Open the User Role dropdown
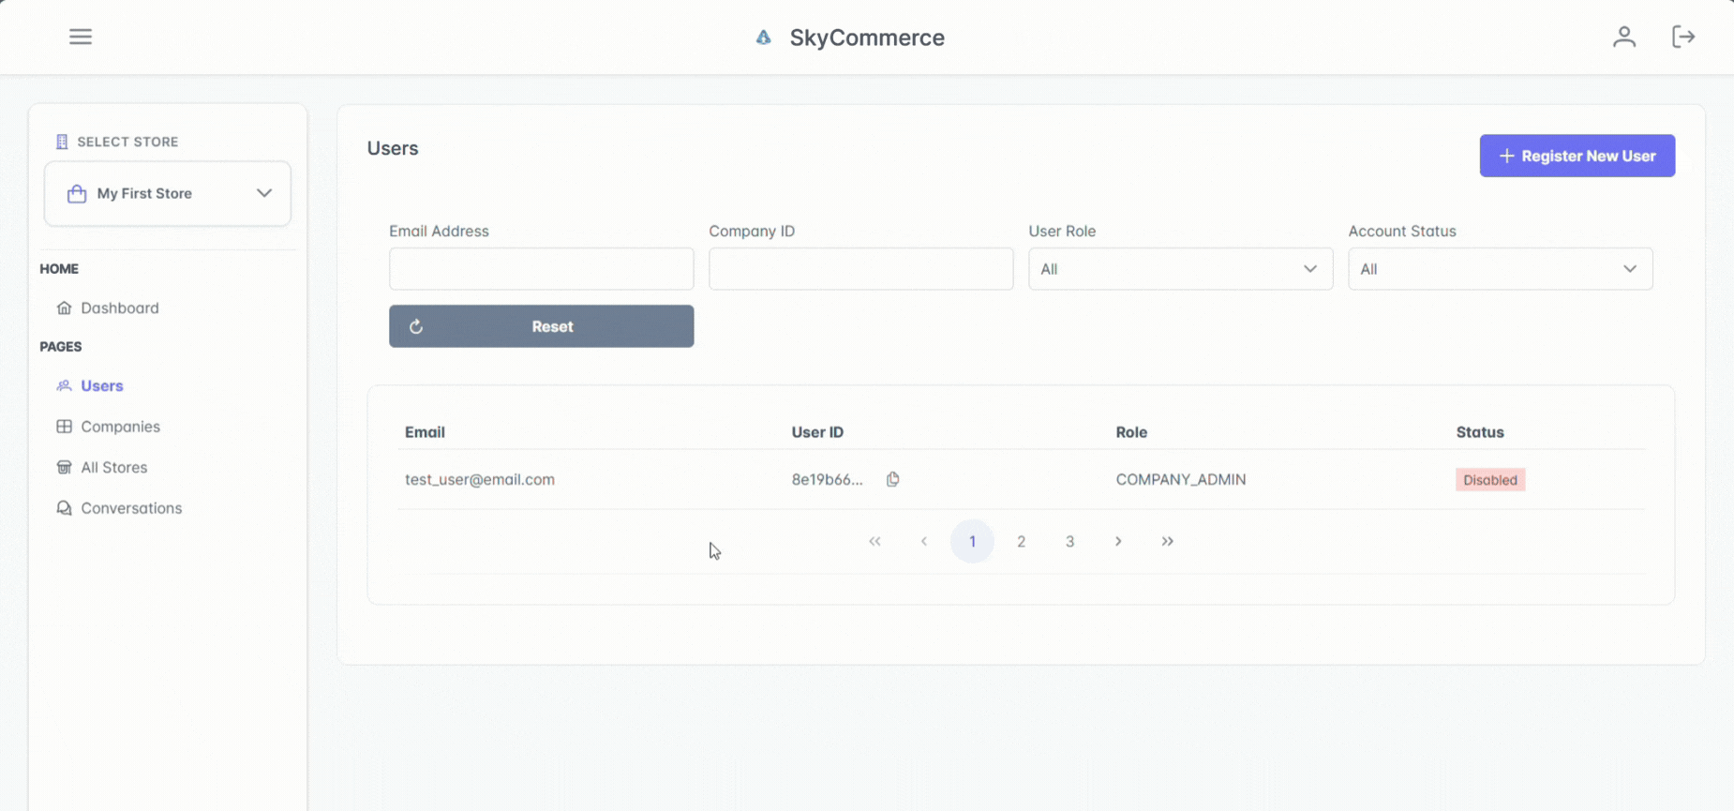Screen dimensions: 1734x811 coord(1180,269)
